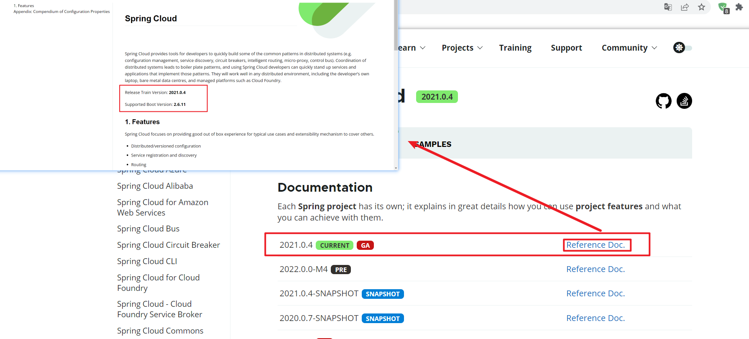
Task: Open Spring Cloud for Cloud Foundry
Action: click(x=158, y=282)
